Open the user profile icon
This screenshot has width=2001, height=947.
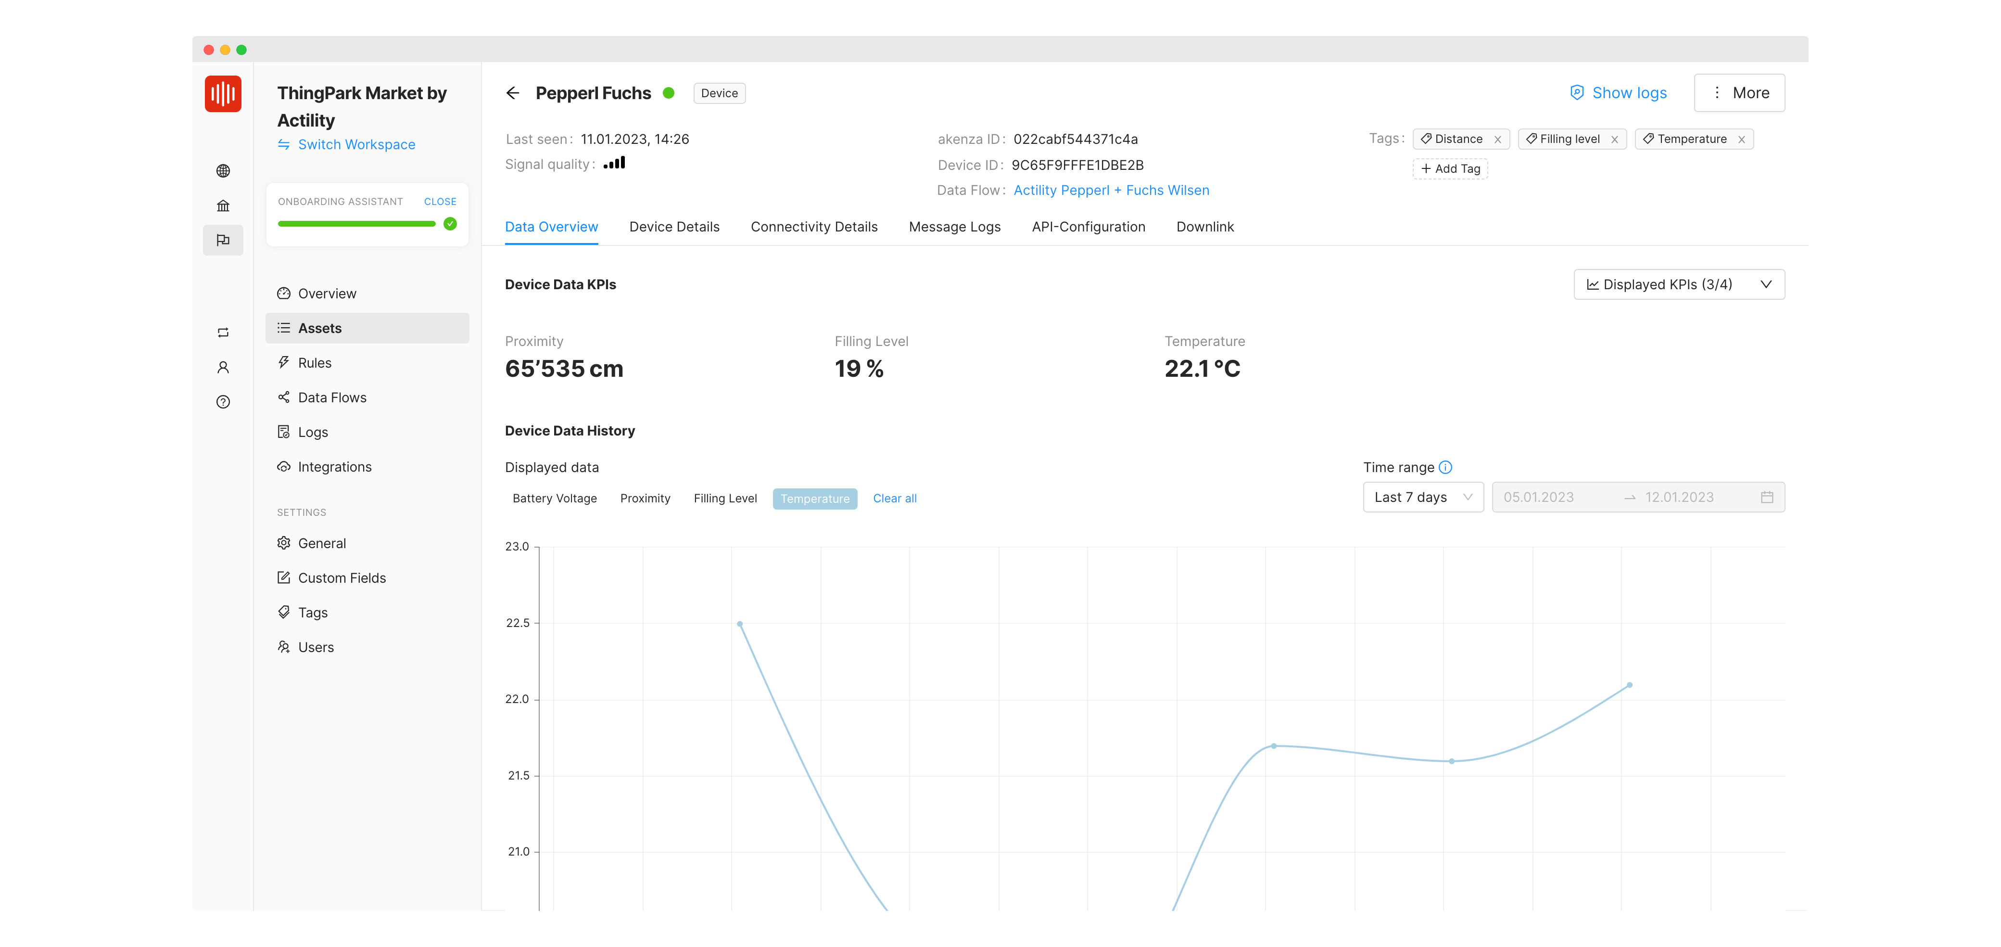pos(223,368)
